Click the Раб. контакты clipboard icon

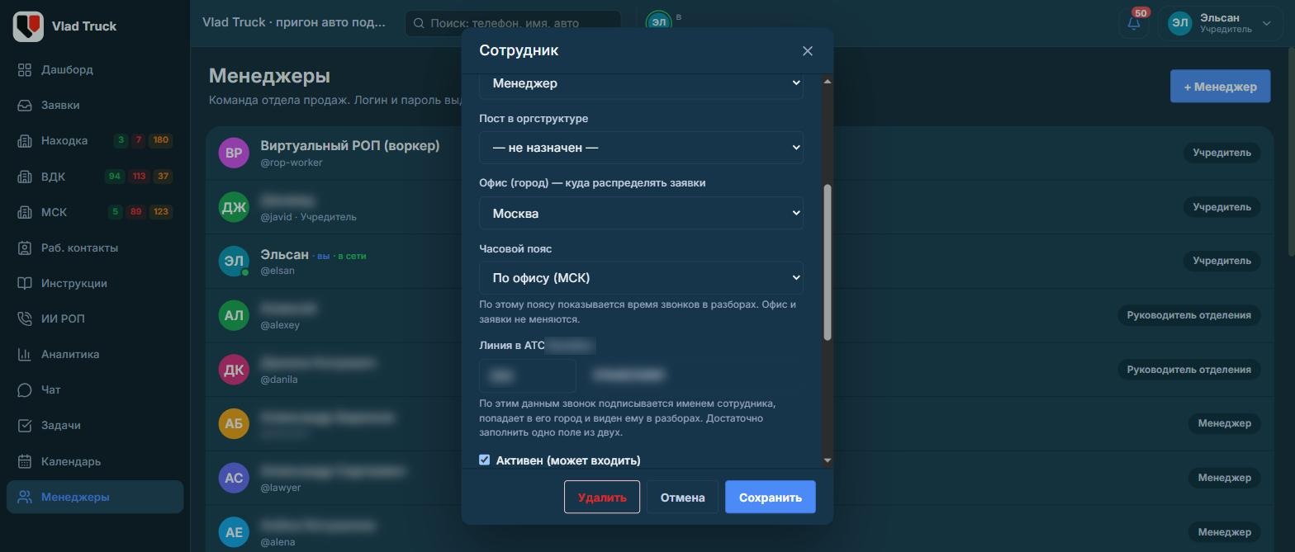(x=25, y=248)
